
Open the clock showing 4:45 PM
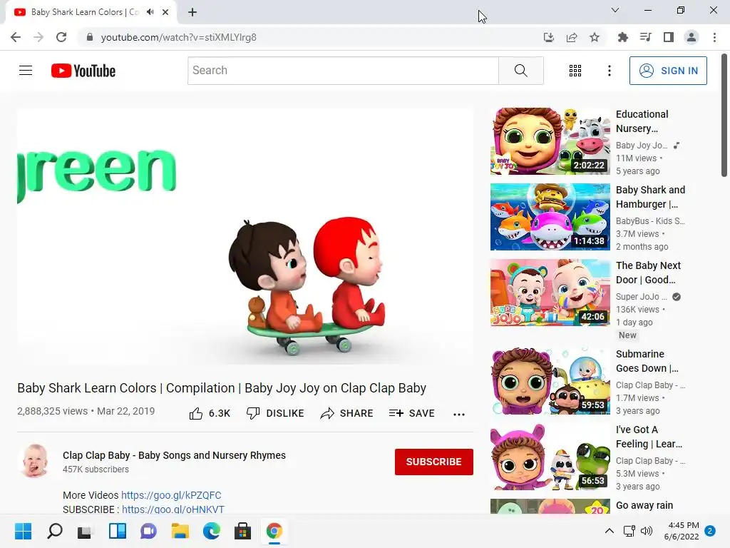pos(682,531)
